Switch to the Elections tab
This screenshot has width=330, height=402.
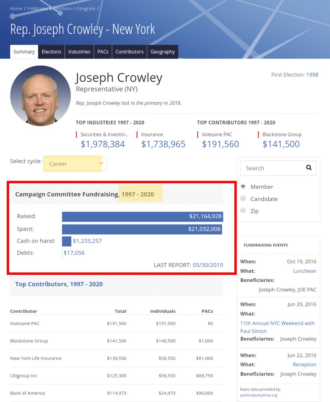tap(51, 52)
